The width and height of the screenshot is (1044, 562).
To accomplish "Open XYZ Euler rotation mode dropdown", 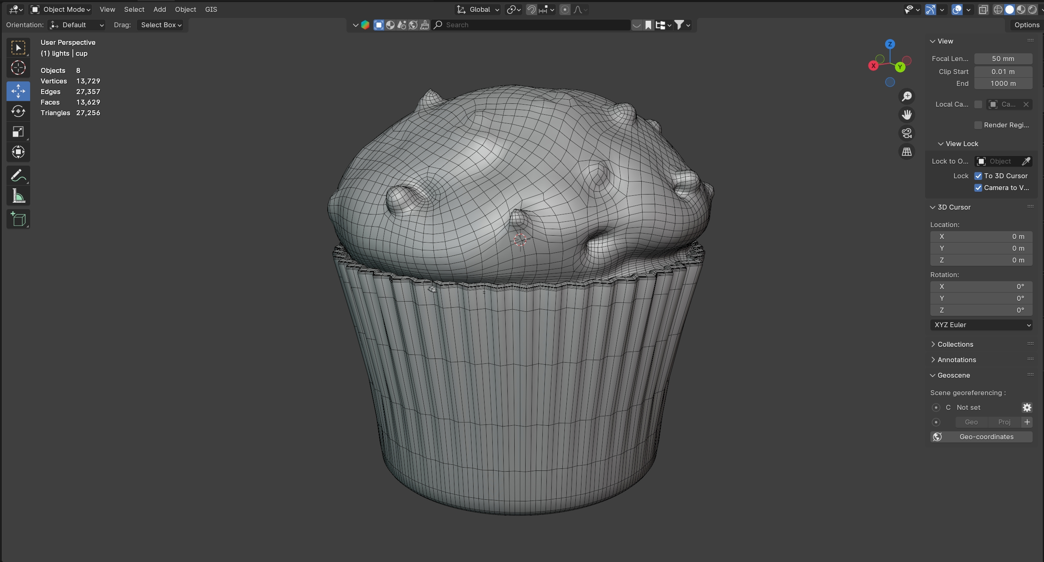I will (981, 325).
